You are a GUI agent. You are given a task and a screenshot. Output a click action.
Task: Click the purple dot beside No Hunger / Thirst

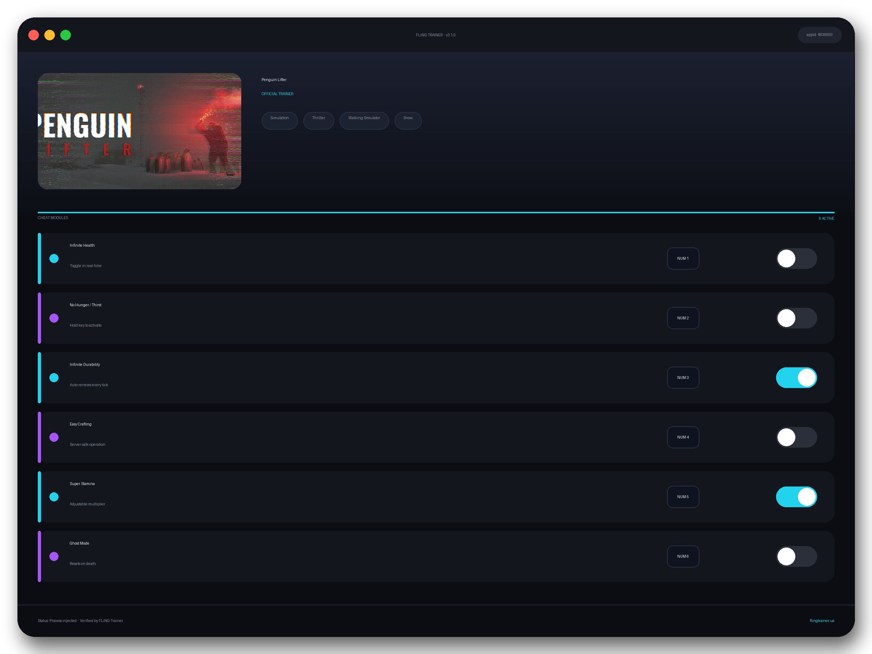pos(54,318)
